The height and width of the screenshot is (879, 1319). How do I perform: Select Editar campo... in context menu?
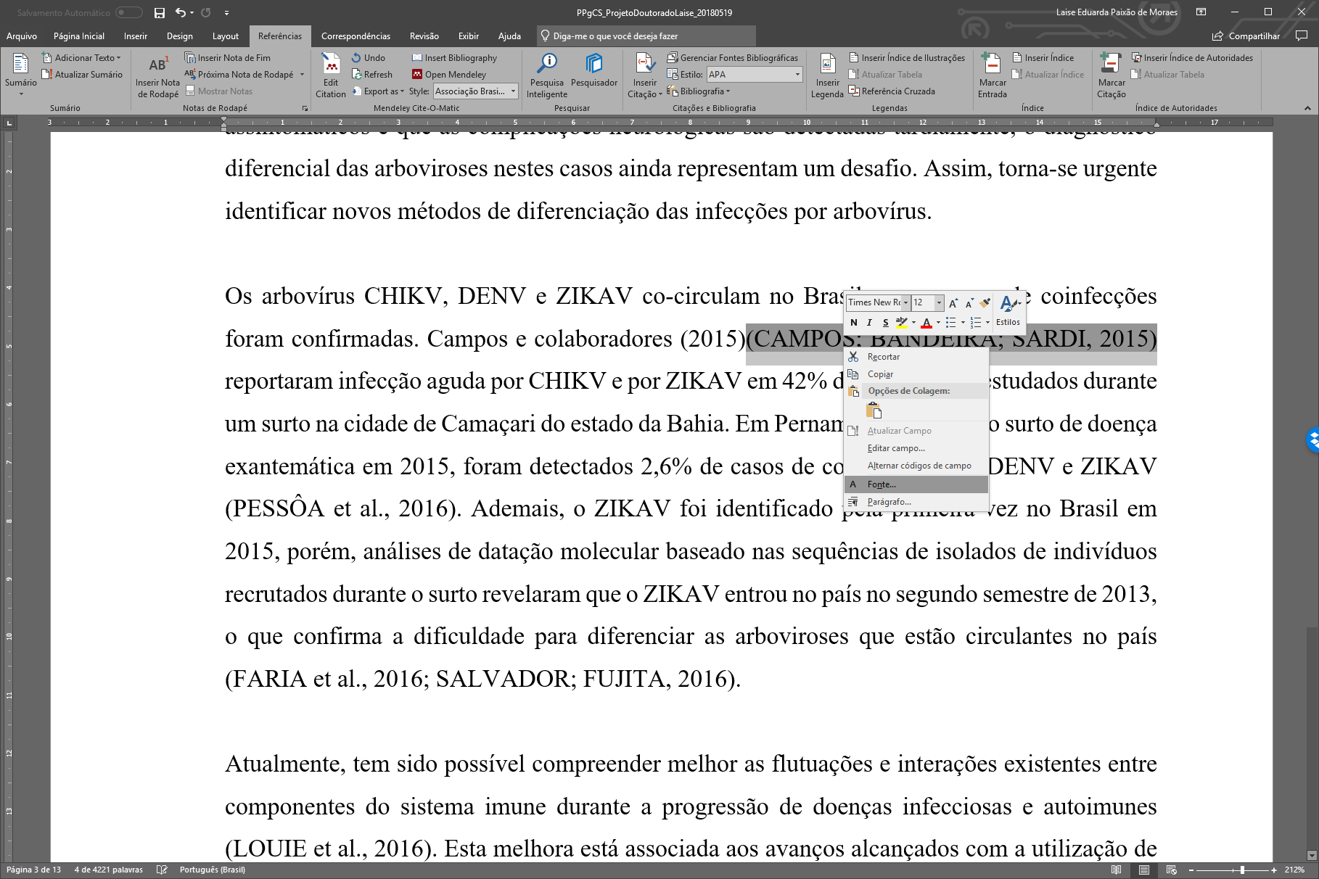pyautogui.click(x=916, y=448)
